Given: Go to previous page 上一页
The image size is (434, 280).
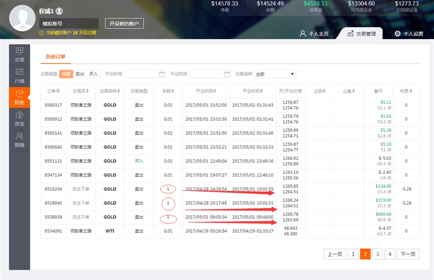Looking at the screenshot, I should [335, 255].
